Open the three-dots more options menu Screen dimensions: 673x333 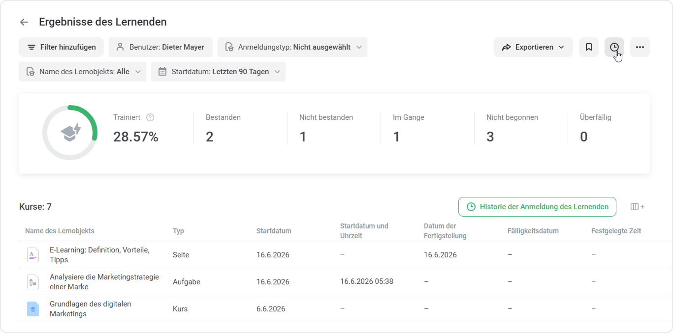click(x=640, y=47)
